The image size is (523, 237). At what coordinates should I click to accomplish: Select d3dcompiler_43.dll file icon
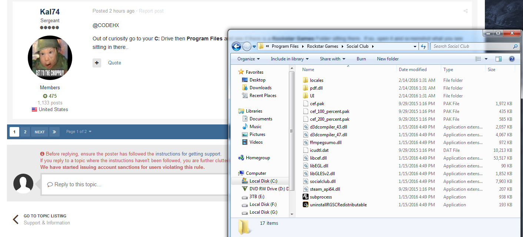click(x=305, y=127)
